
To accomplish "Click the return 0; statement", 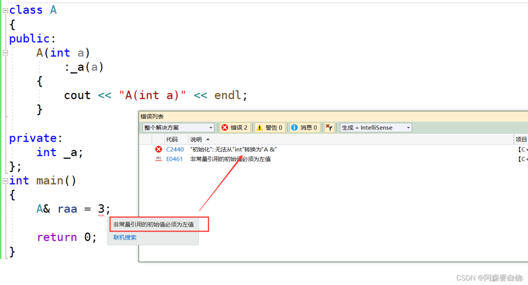I will coord(67,237).
